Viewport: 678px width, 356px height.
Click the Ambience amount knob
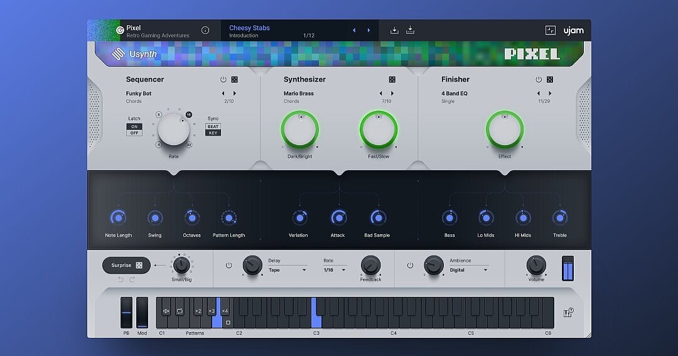(434, 265)
